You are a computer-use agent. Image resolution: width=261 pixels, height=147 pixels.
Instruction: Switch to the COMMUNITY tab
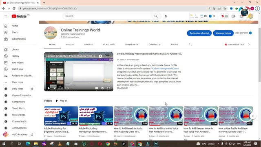click(131, 45)
